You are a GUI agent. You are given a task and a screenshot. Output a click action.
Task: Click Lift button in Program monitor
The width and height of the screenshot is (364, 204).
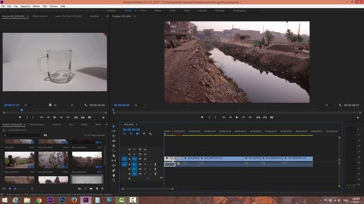point(258,117)
